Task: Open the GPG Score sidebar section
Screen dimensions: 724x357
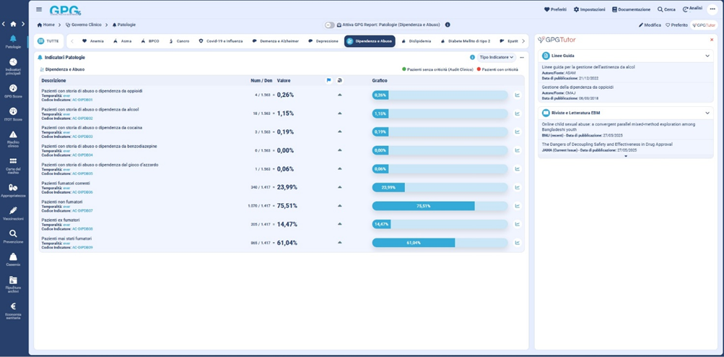Action: (13, 90)
